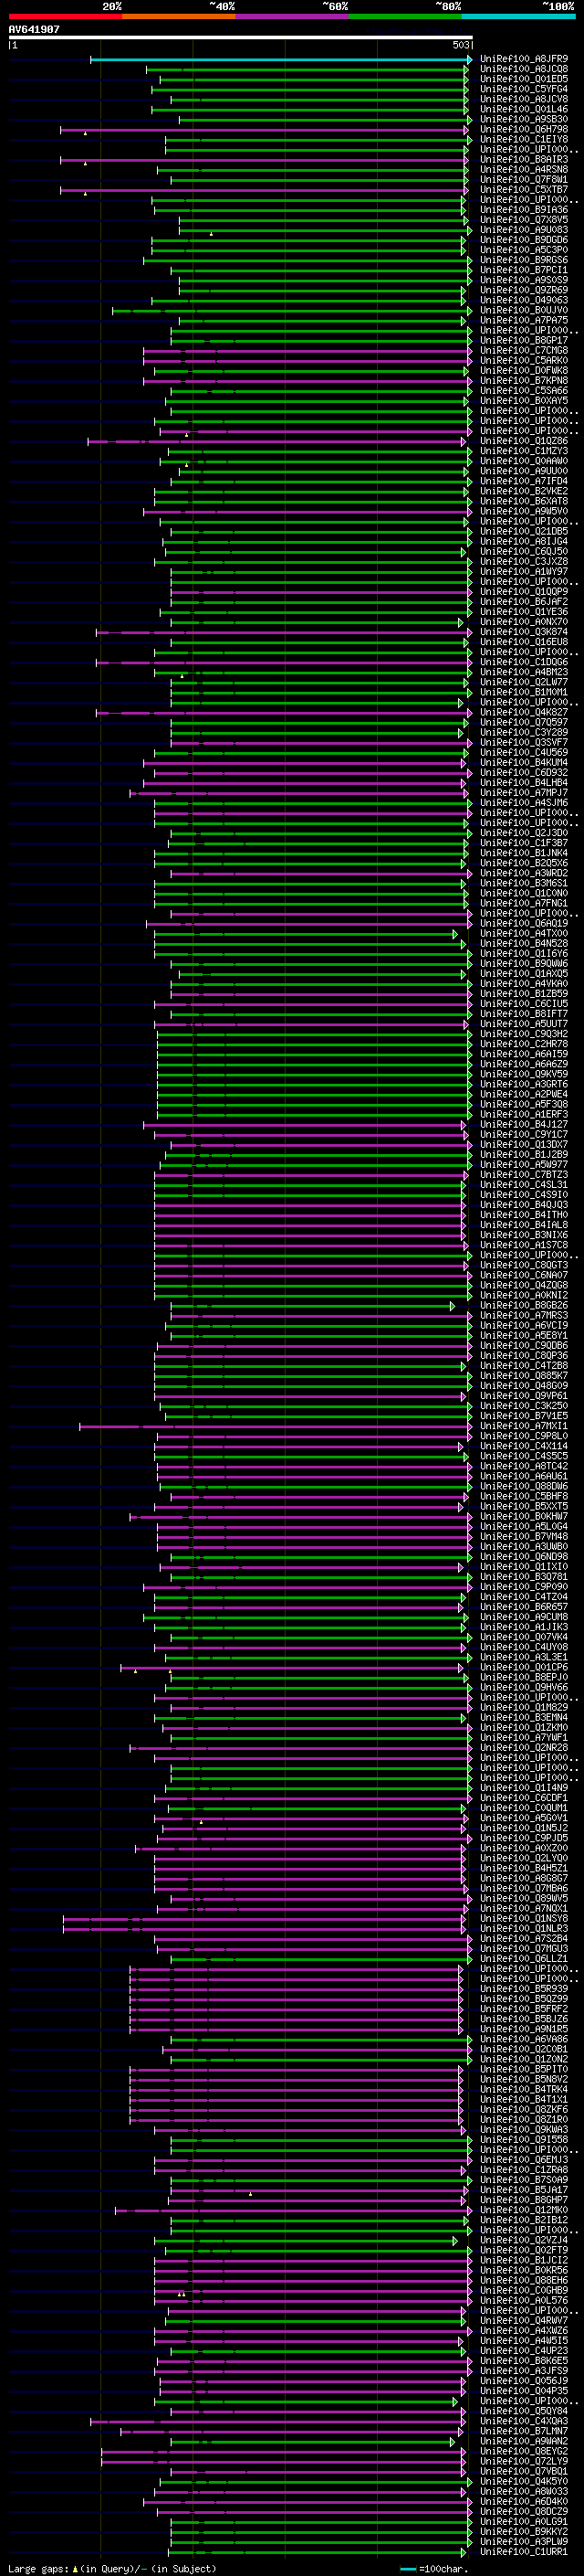Click the label UniRef100_B9RGS6

point(524,260)
